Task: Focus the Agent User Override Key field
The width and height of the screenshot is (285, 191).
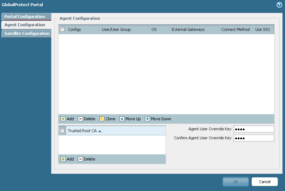Action: click(254, 129)
